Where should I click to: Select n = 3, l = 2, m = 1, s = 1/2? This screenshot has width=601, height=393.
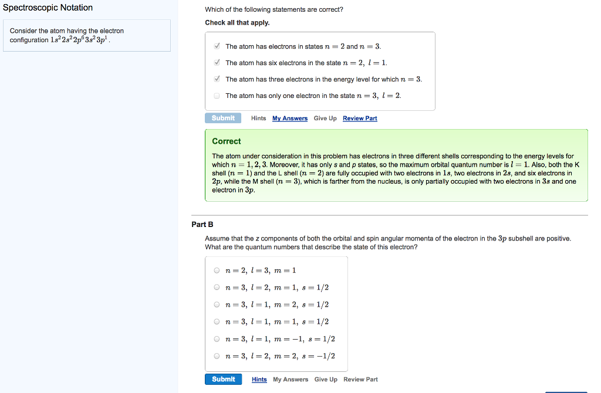[x=217, y=287]
